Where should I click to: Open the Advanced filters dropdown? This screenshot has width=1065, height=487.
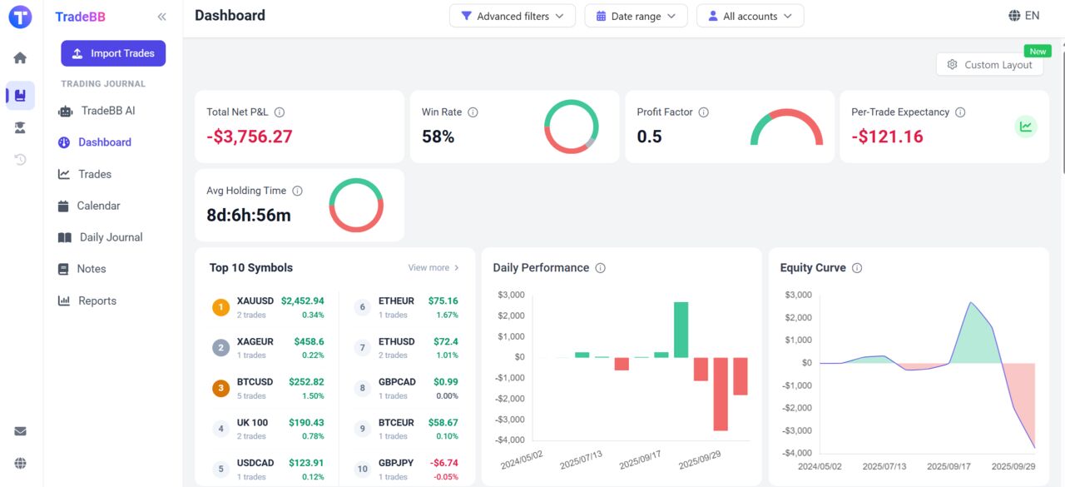513,16
